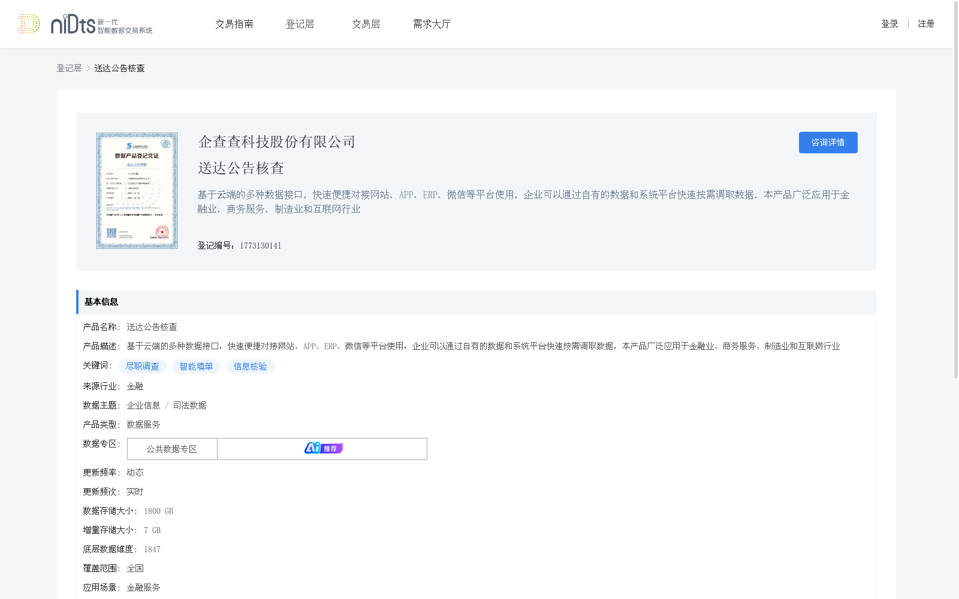The image size is (959, 599).
Task: Open the 登记层 navigation item
Action: (x=300, y=24)
